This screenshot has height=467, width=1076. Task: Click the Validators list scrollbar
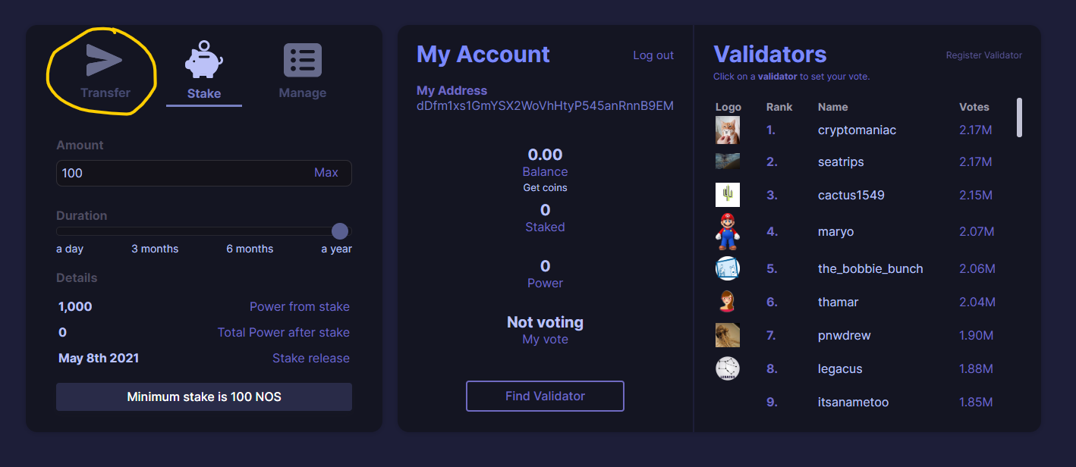point(1019,118)
